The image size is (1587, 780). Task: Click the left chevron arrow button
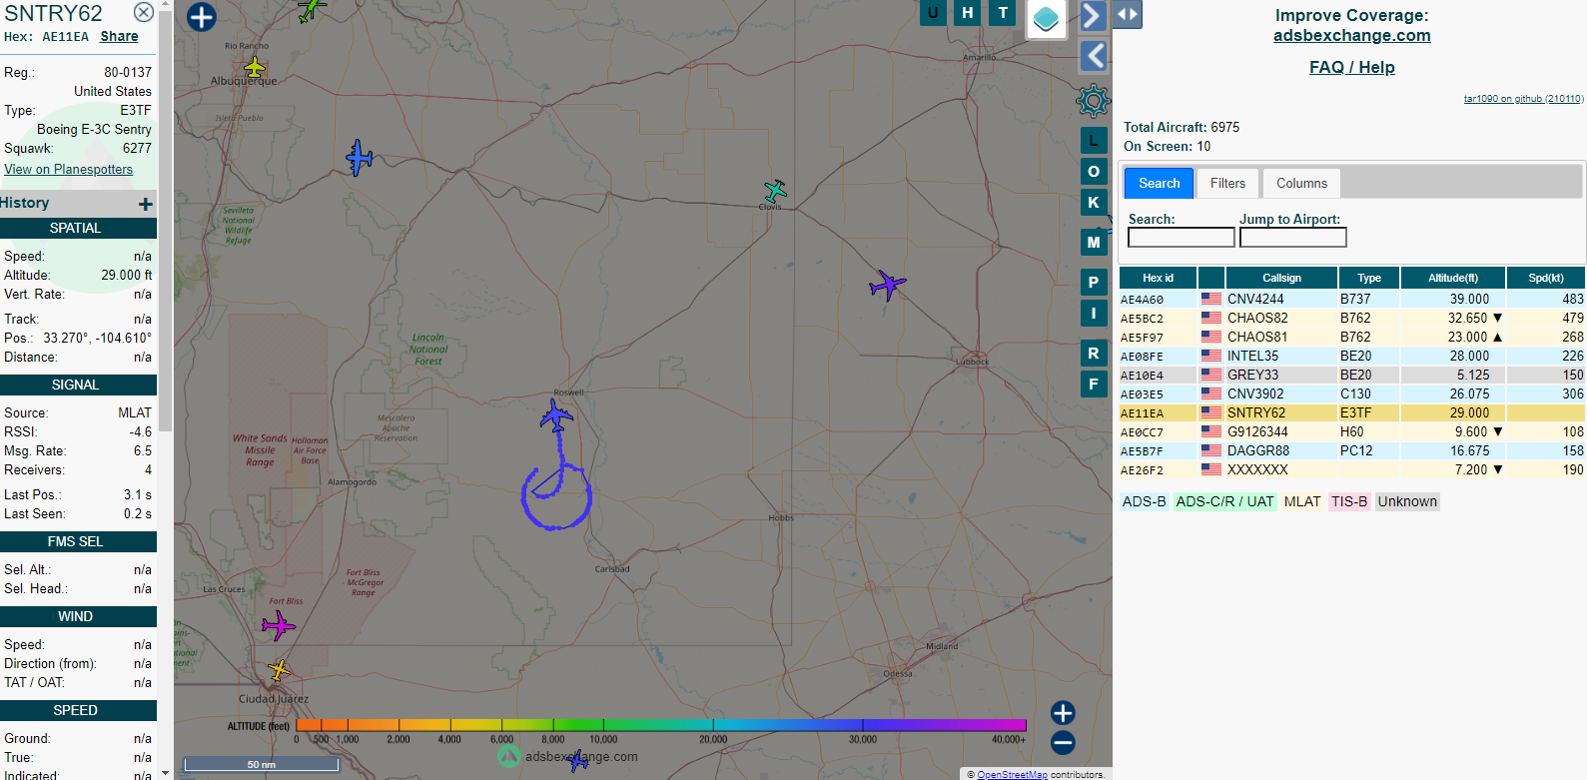click(x=1094, y=56)
